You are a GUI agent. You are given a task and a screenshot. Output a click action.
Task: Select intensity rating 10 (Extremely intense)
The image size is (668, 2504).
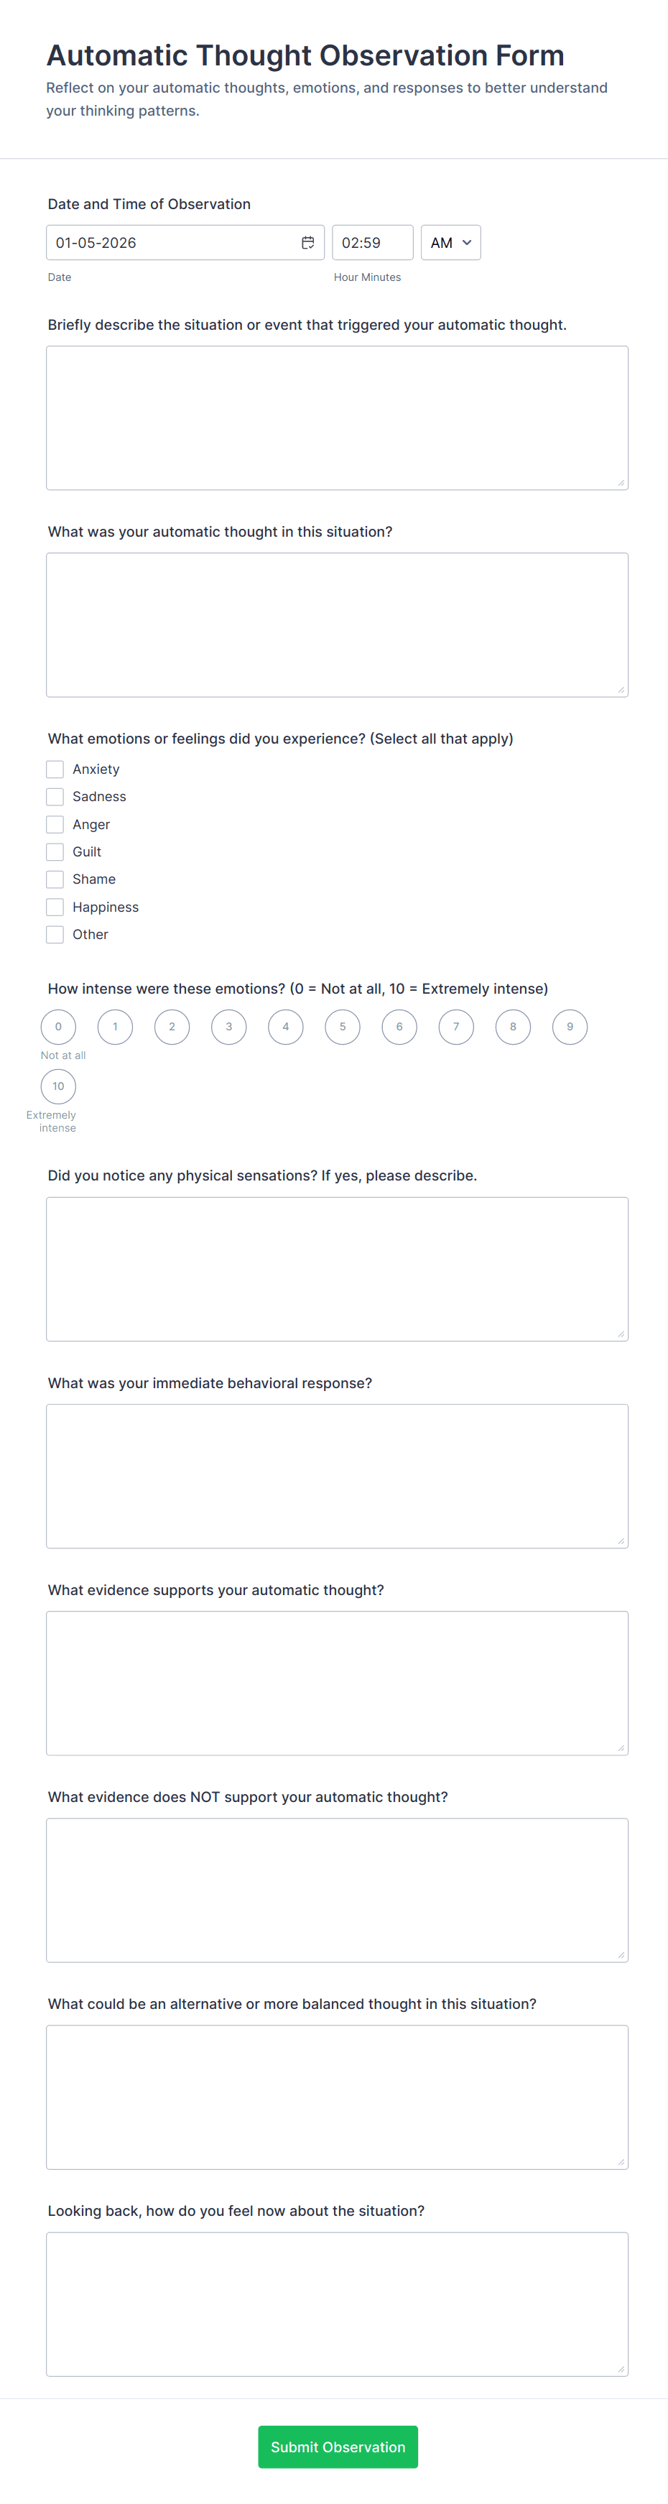[x=58, y=1086]
